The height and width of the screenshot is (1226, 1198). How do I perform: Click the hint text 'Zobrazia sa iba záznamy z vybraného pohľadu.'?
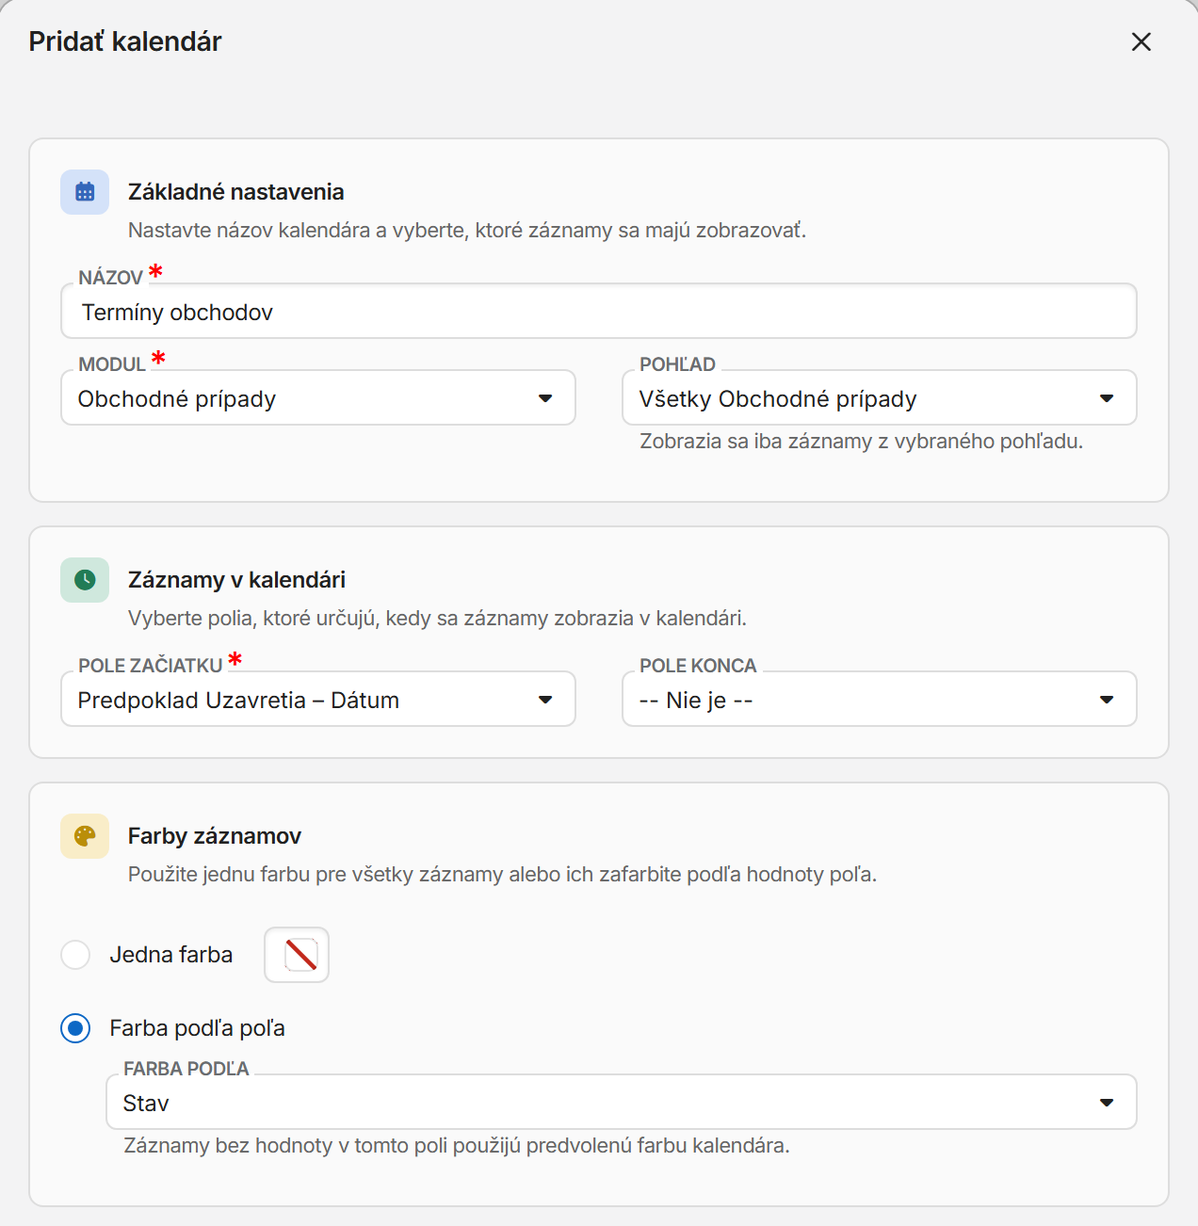pyautogui.click(x=862, y=442)
